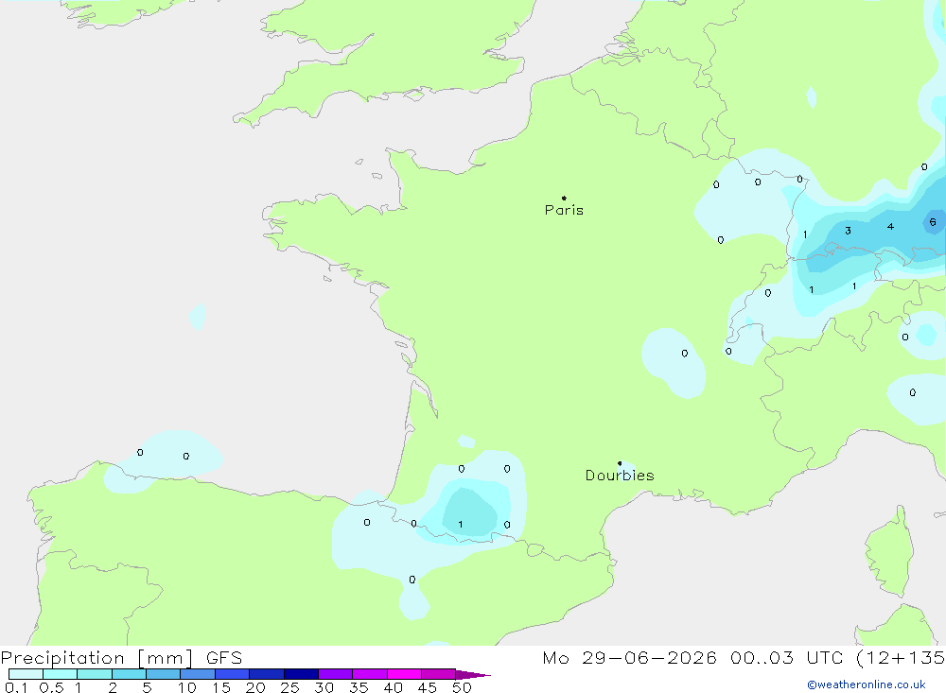Pick the 1–2 mm legend swatch
Image resolution: width=946 pixels, height=693 pixels.
pyautogui.click(x=95, y=674)
